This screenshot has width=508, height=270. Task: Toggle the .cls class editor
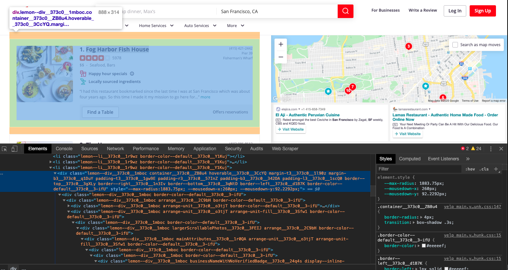(483, 169)
